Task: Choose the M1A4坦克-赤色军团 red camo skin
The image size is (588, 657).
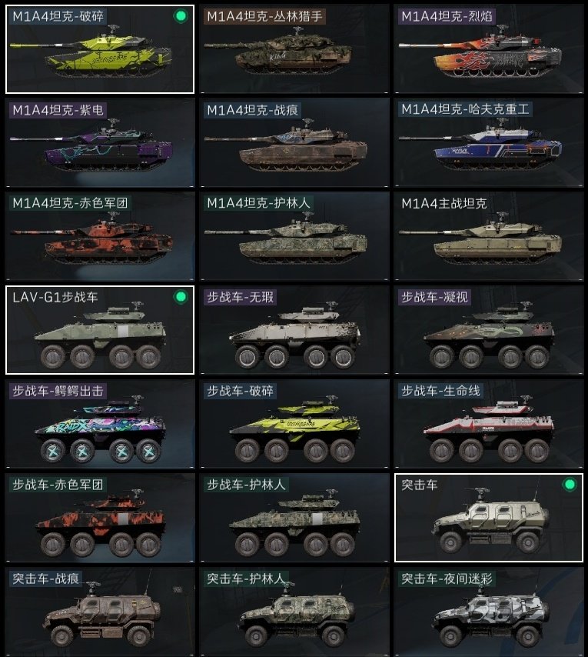Action: 100,236
